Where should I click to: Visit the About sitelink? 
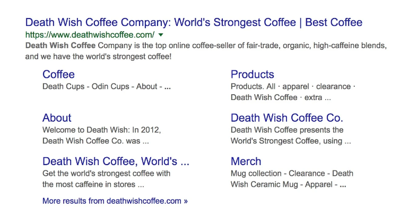(57, 118)
